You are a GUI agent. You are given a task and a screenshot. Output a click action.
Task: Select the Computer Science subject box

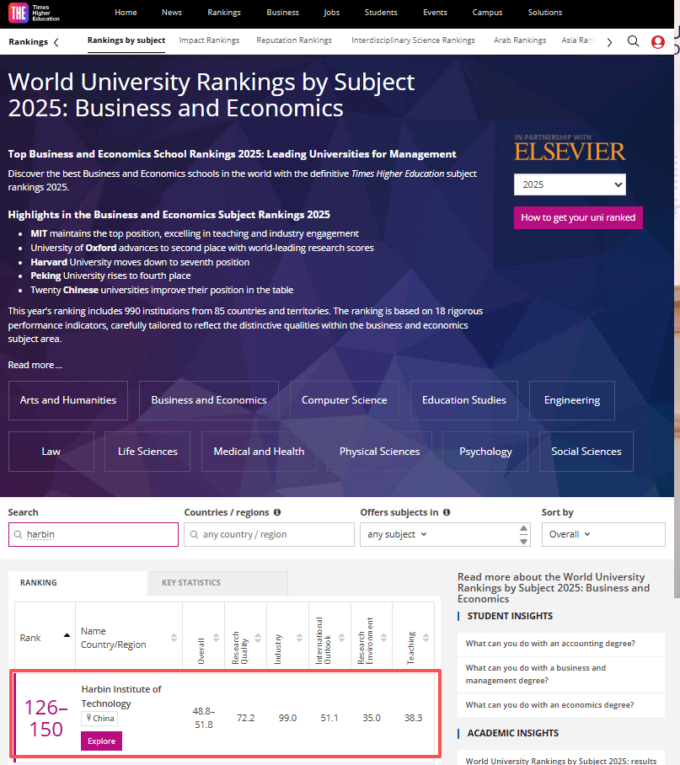pos(344,400)
